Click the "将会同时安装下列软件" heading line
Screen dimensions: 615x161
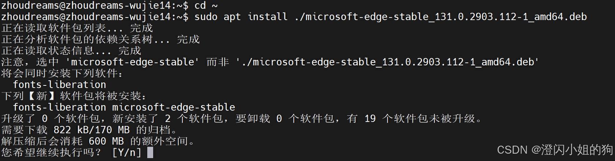(62, 73)
